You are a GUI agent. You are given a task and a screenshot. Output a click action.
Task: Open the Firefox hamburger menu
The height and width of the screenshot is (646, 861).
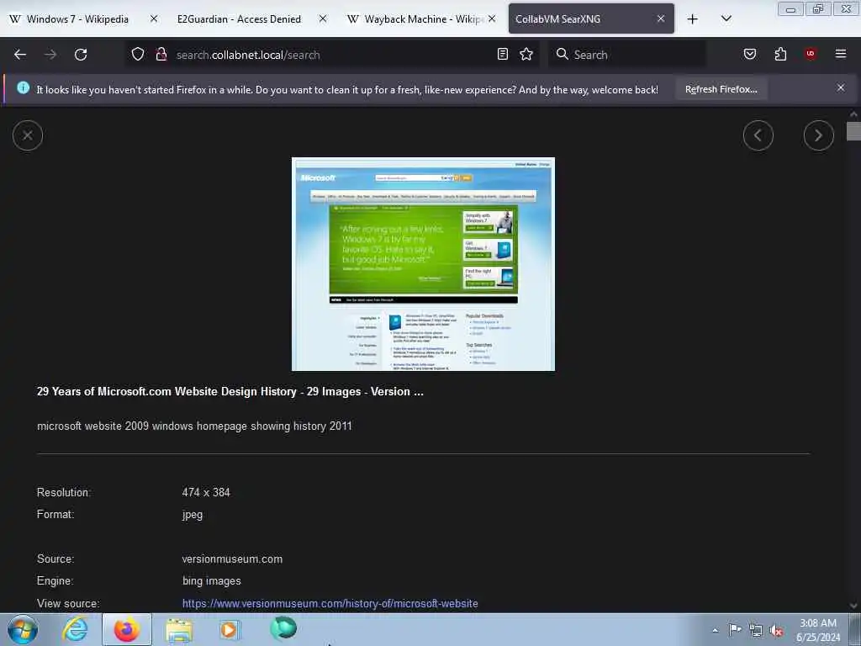(841, 54)
